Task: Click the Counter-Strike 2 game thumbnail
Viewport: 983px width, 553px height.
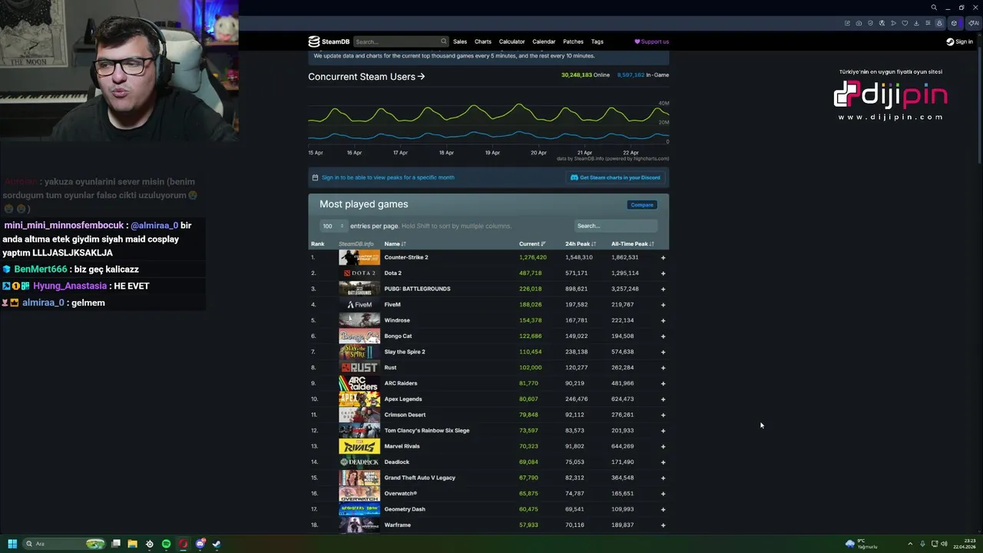Action: pyautogui.click(x=359, y=257)
